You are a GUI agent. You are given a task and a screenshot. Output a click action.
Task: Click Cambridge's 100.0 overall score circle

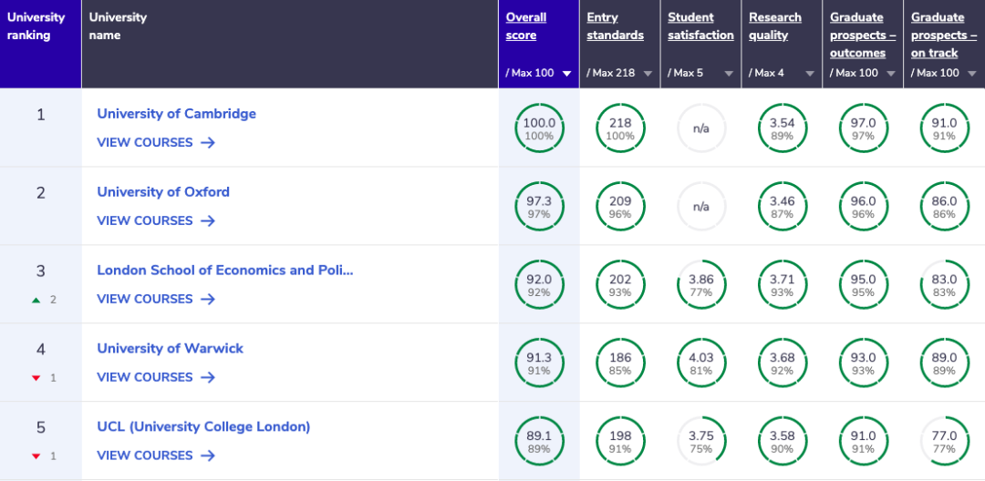point(539,128)
